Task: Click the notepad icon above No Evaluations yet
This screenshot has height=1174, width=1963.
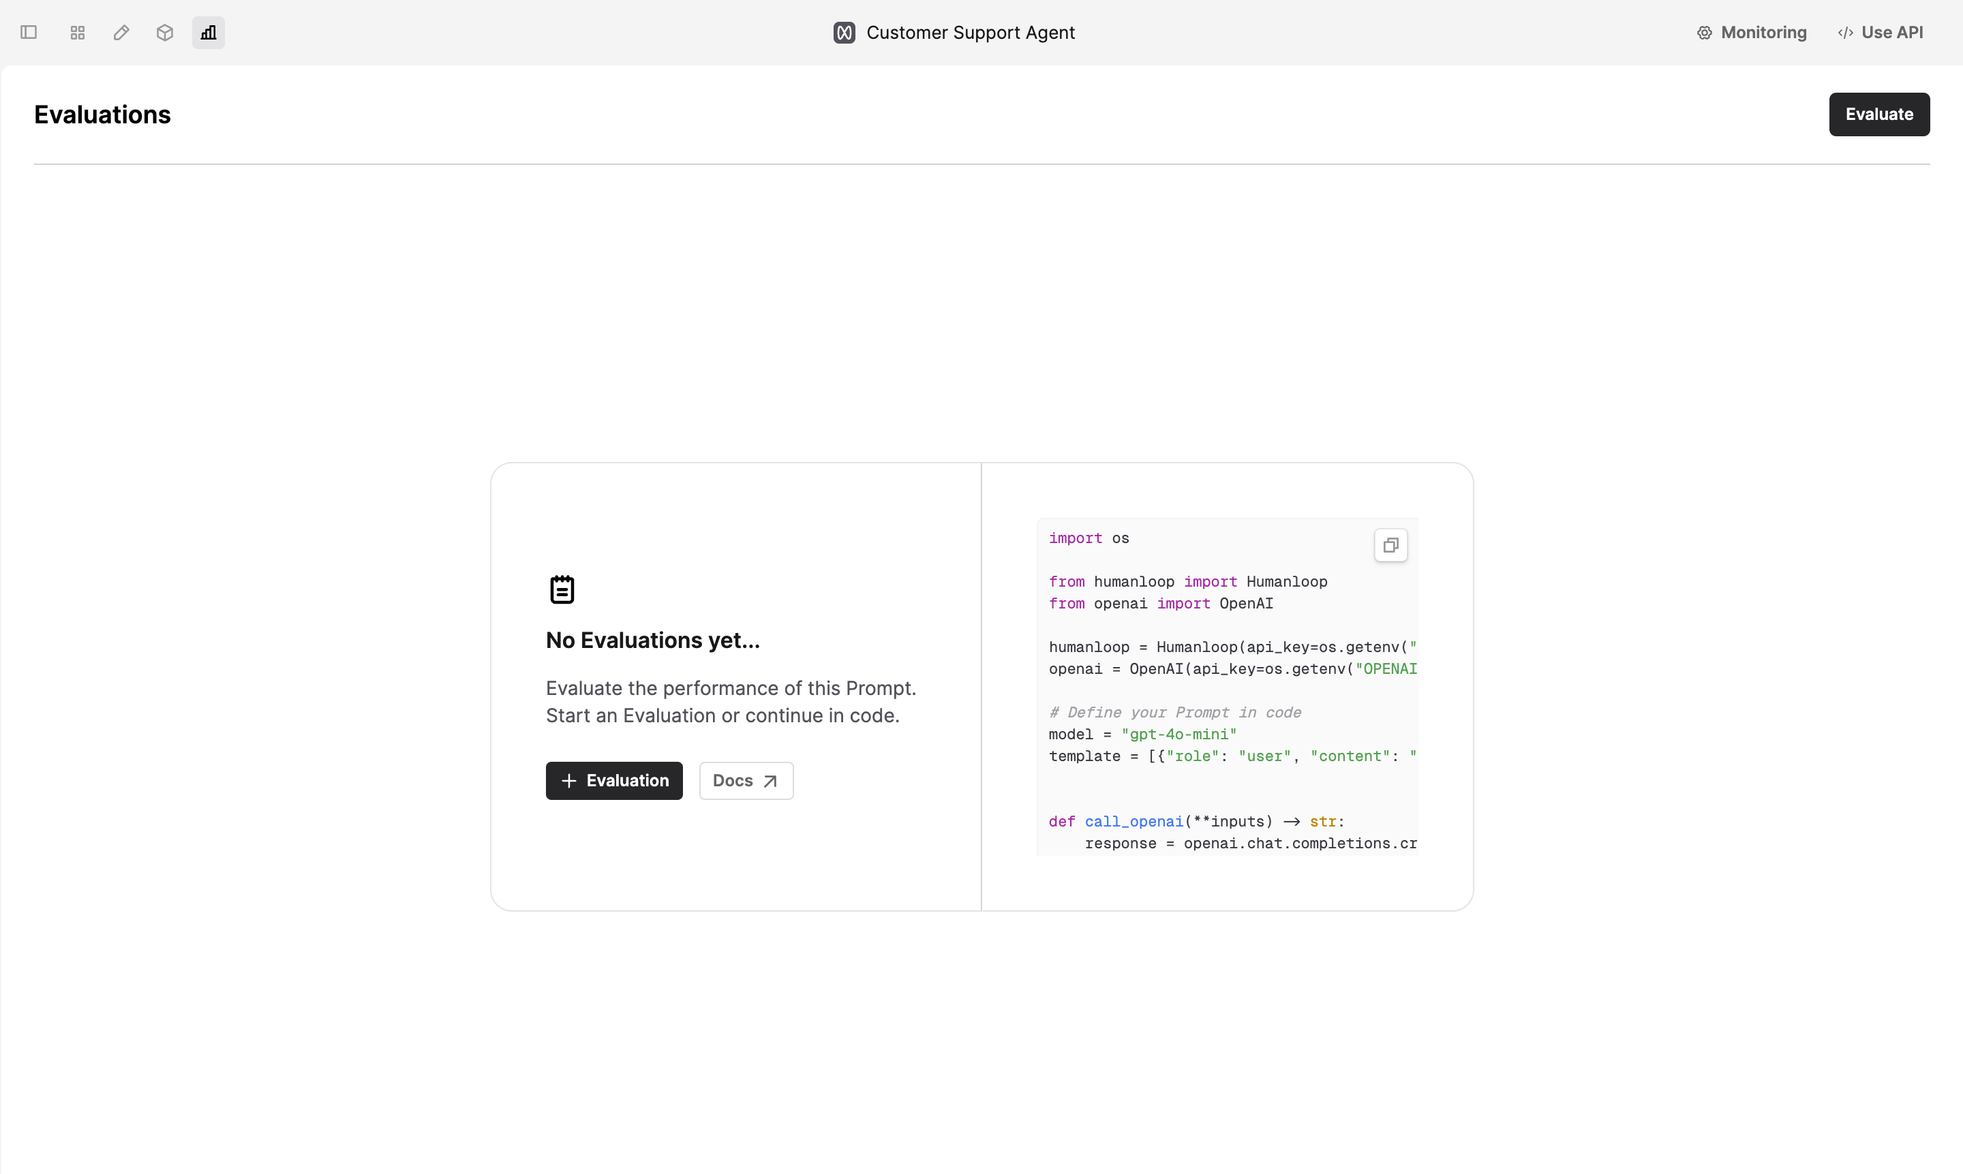Action: point(562,589)
